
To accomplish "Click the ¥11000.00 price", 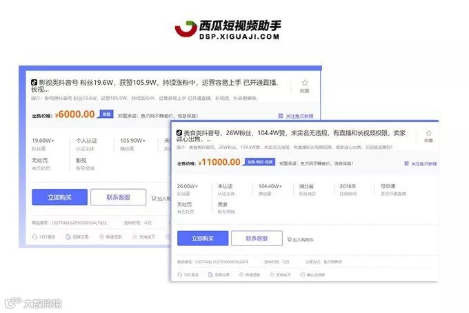I will [219, 162].
